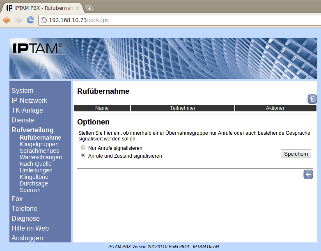Select the IPTAM PBX browser tab
The height and width of the screenshot is (251, 321).
pos(41,8)
